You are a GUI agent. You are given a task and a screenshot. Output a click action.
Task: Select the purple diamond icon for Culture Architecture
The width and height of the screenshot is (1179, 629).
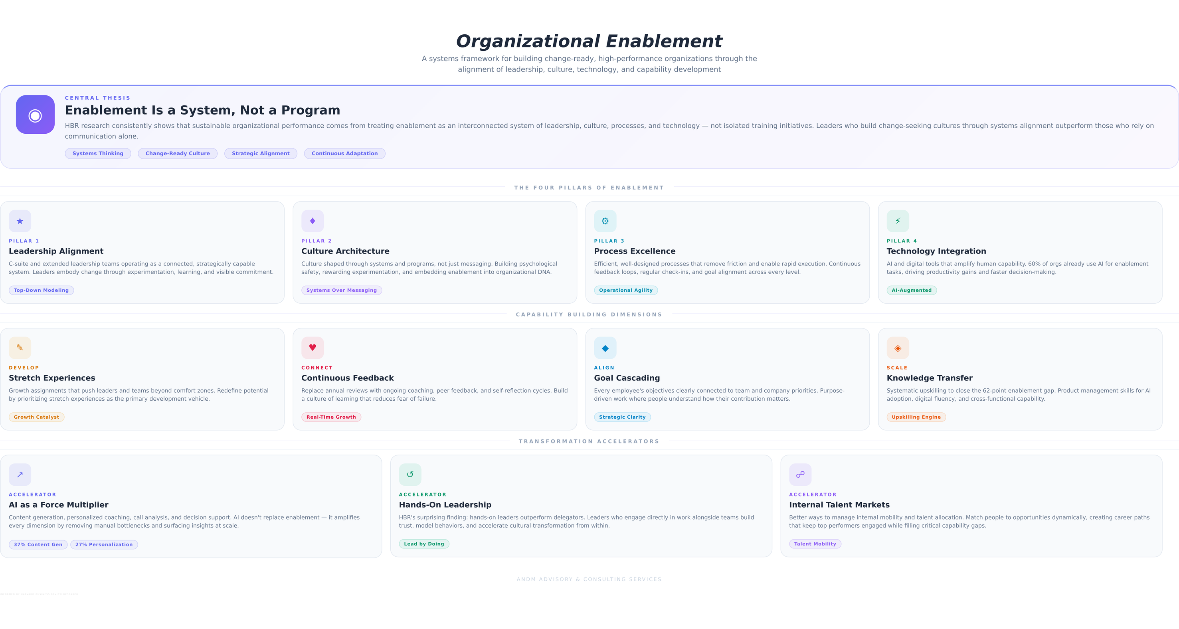click(313, 221)
